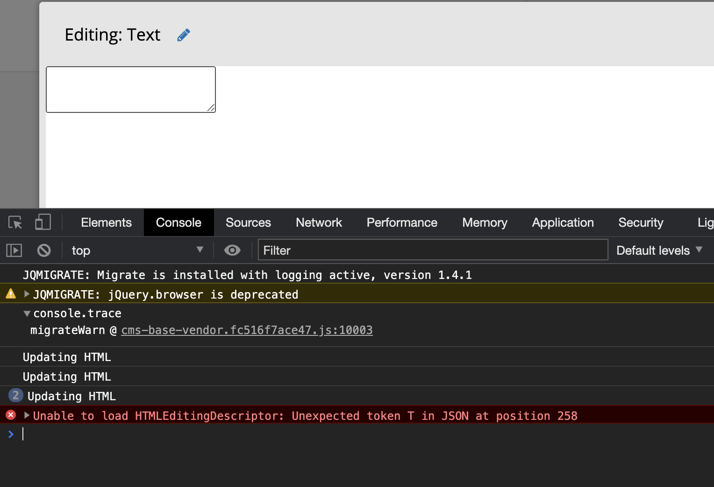The width and height of the screenshot is (714, 487).
Task: Open the Sources tab
Action: pos(248,223)
